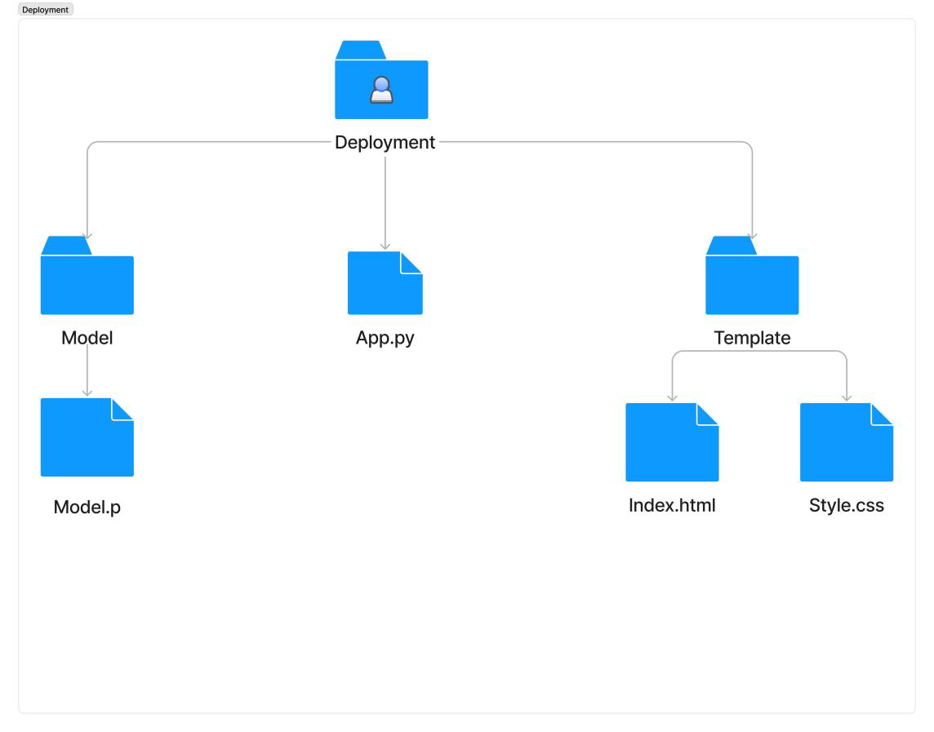Click the user avatar badge on Deployment folder
The width and height of the screenshot is (934, 732).
point(381,90)
